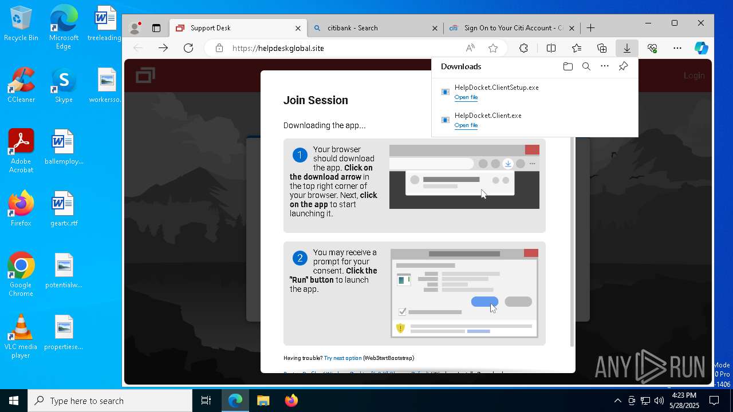Select the VLC media player icon
Image resolution: width=733 pixels, height=412 pixels.
coord(21,336)
